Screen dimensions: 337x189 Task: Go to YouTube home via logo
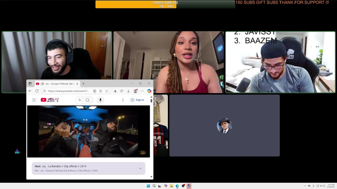point(50,100)
